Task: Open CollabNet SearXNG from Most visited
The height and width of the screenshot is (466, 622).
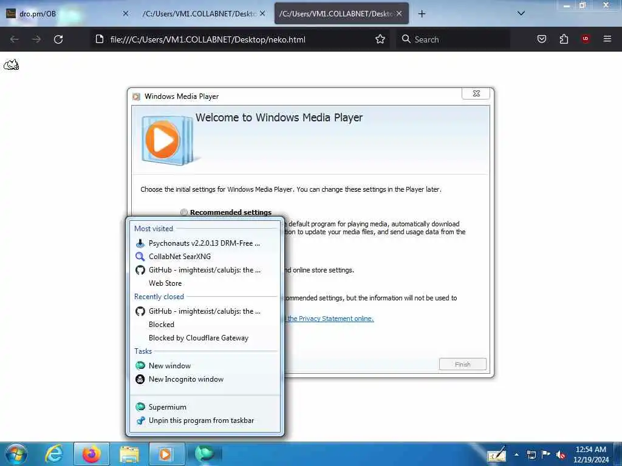Action: pyautogui.click(x=205, y=257)
